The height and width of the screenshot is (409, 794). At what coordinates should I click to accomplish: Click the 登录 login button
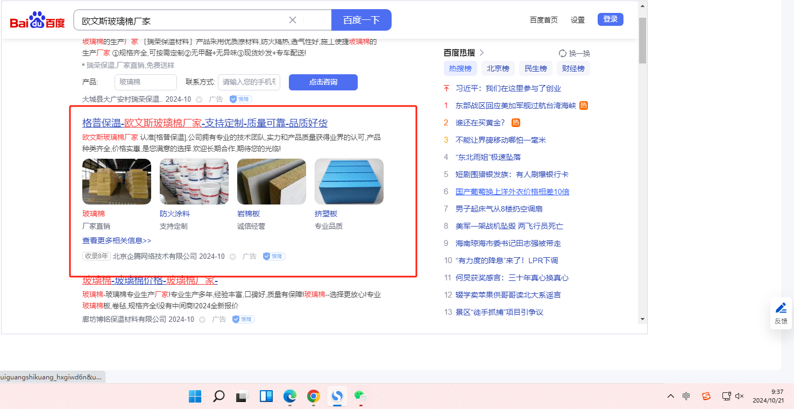pyautogui.click(x=611, y=19)
